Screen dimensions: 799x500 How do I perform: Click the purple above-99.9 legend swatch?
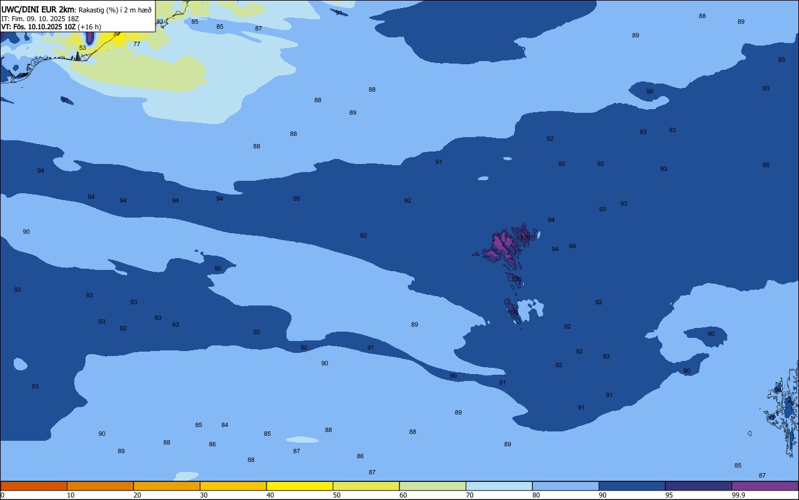(x=765, y=486)
